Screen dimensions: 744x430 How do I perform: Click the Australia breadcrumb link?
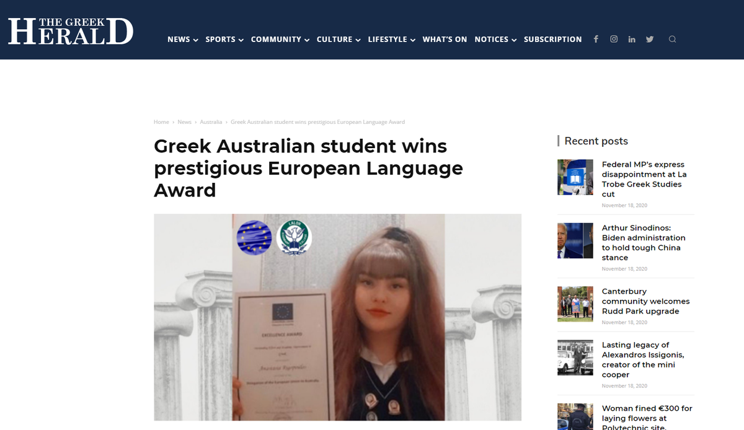211,122
